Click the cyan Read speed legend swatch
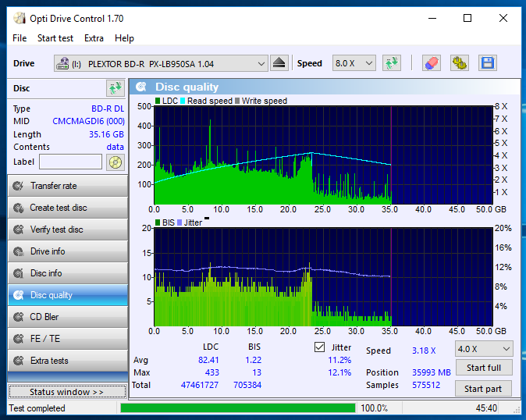The height and width of the screenshot is (420, 526). (183, 101)
